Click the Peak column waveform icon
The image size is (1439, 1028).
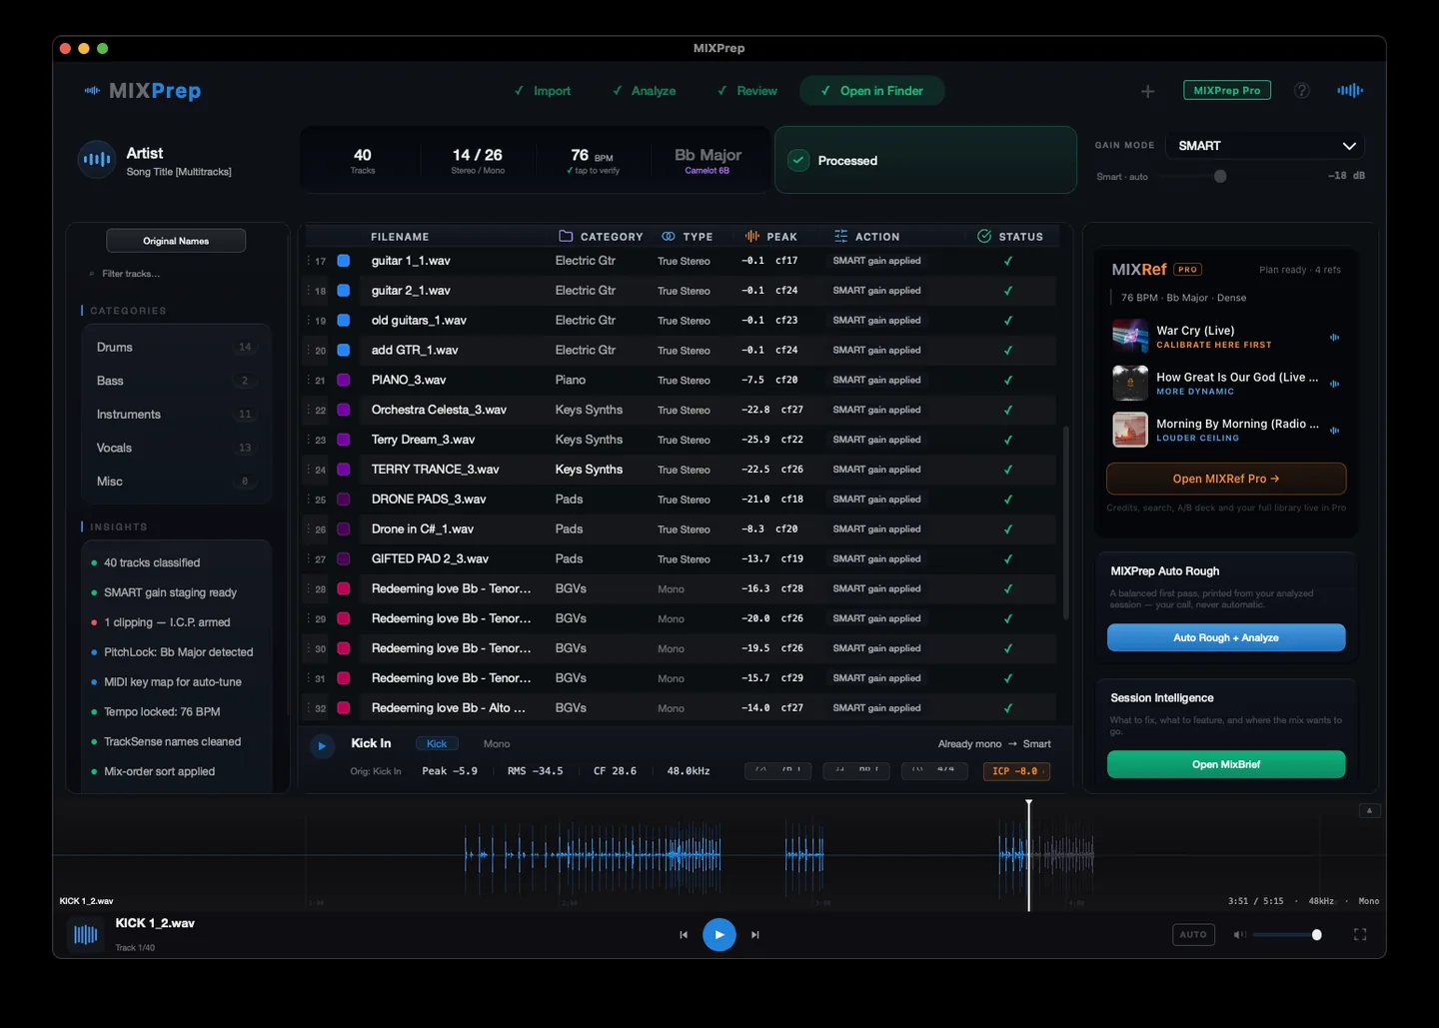(752, 237)
